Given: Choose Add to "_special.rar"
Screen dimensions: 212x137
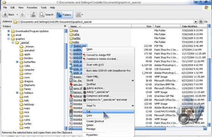Looking at the screenshot, I should (x=98, y=92).
